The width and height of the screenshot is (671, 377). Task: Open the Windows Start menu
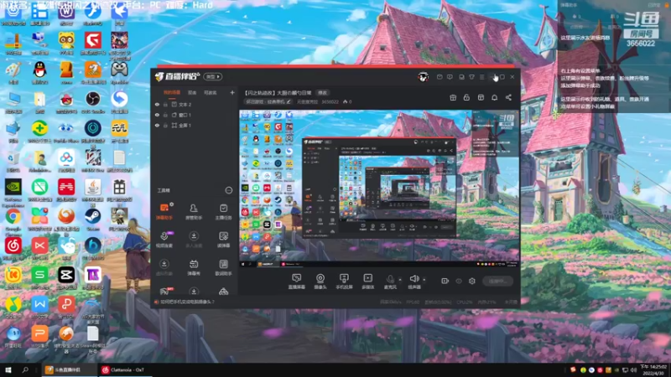8,369
